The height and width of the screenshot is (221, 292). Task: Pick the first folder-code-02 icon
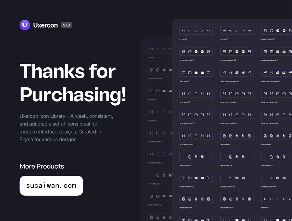coord(184,178)
